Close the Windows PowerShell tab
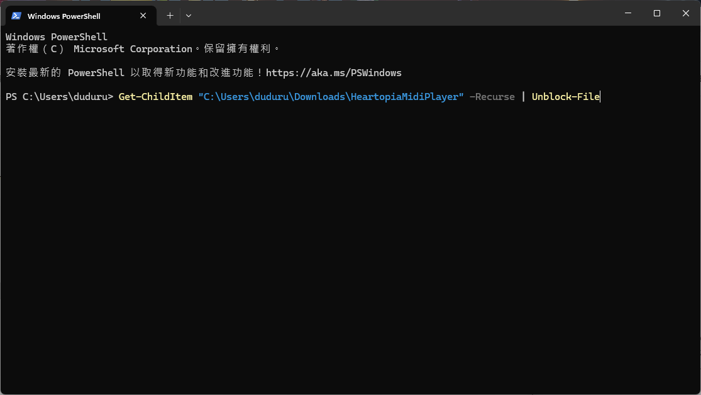701x395 pixels. (143, 16)
